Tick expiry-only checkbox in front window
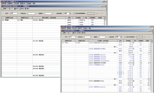 click(x=125, y=37)
